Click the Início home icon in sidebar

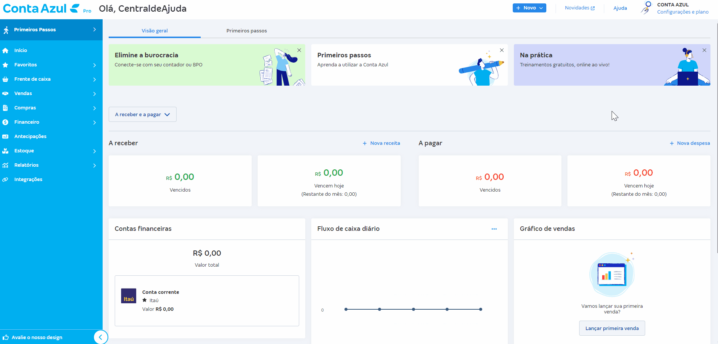[x=5, y=51]
